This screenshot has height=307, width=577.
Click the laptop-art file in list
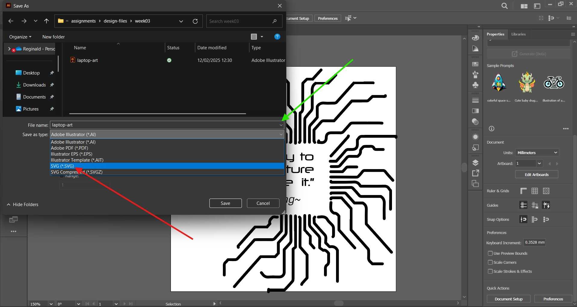[x=87, y=60]
